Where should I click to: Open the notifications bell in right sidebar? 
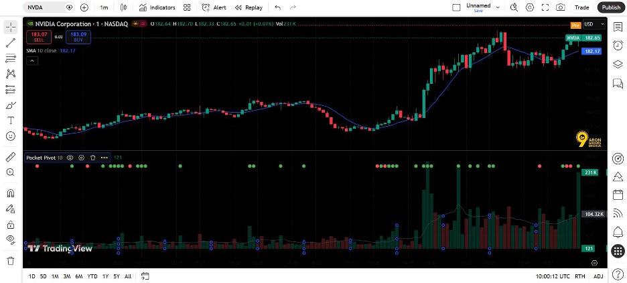(618, 232)
